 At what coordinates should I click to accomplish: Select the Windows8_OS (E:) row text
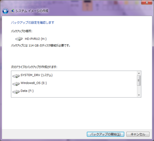(34, 83)
